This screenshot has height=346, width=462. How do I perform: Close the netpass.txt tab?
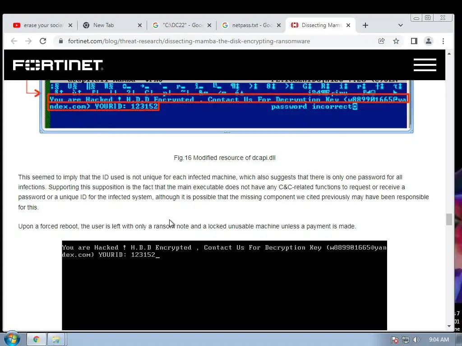tap(279, 25)
